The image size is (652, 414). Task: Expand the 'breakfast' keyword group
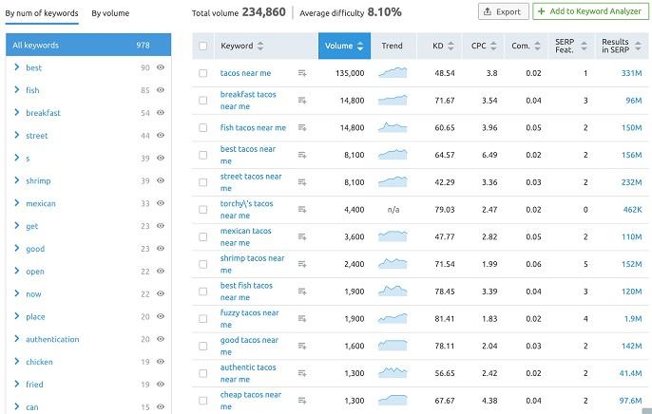pyautogui.click(x=17, y=112)
